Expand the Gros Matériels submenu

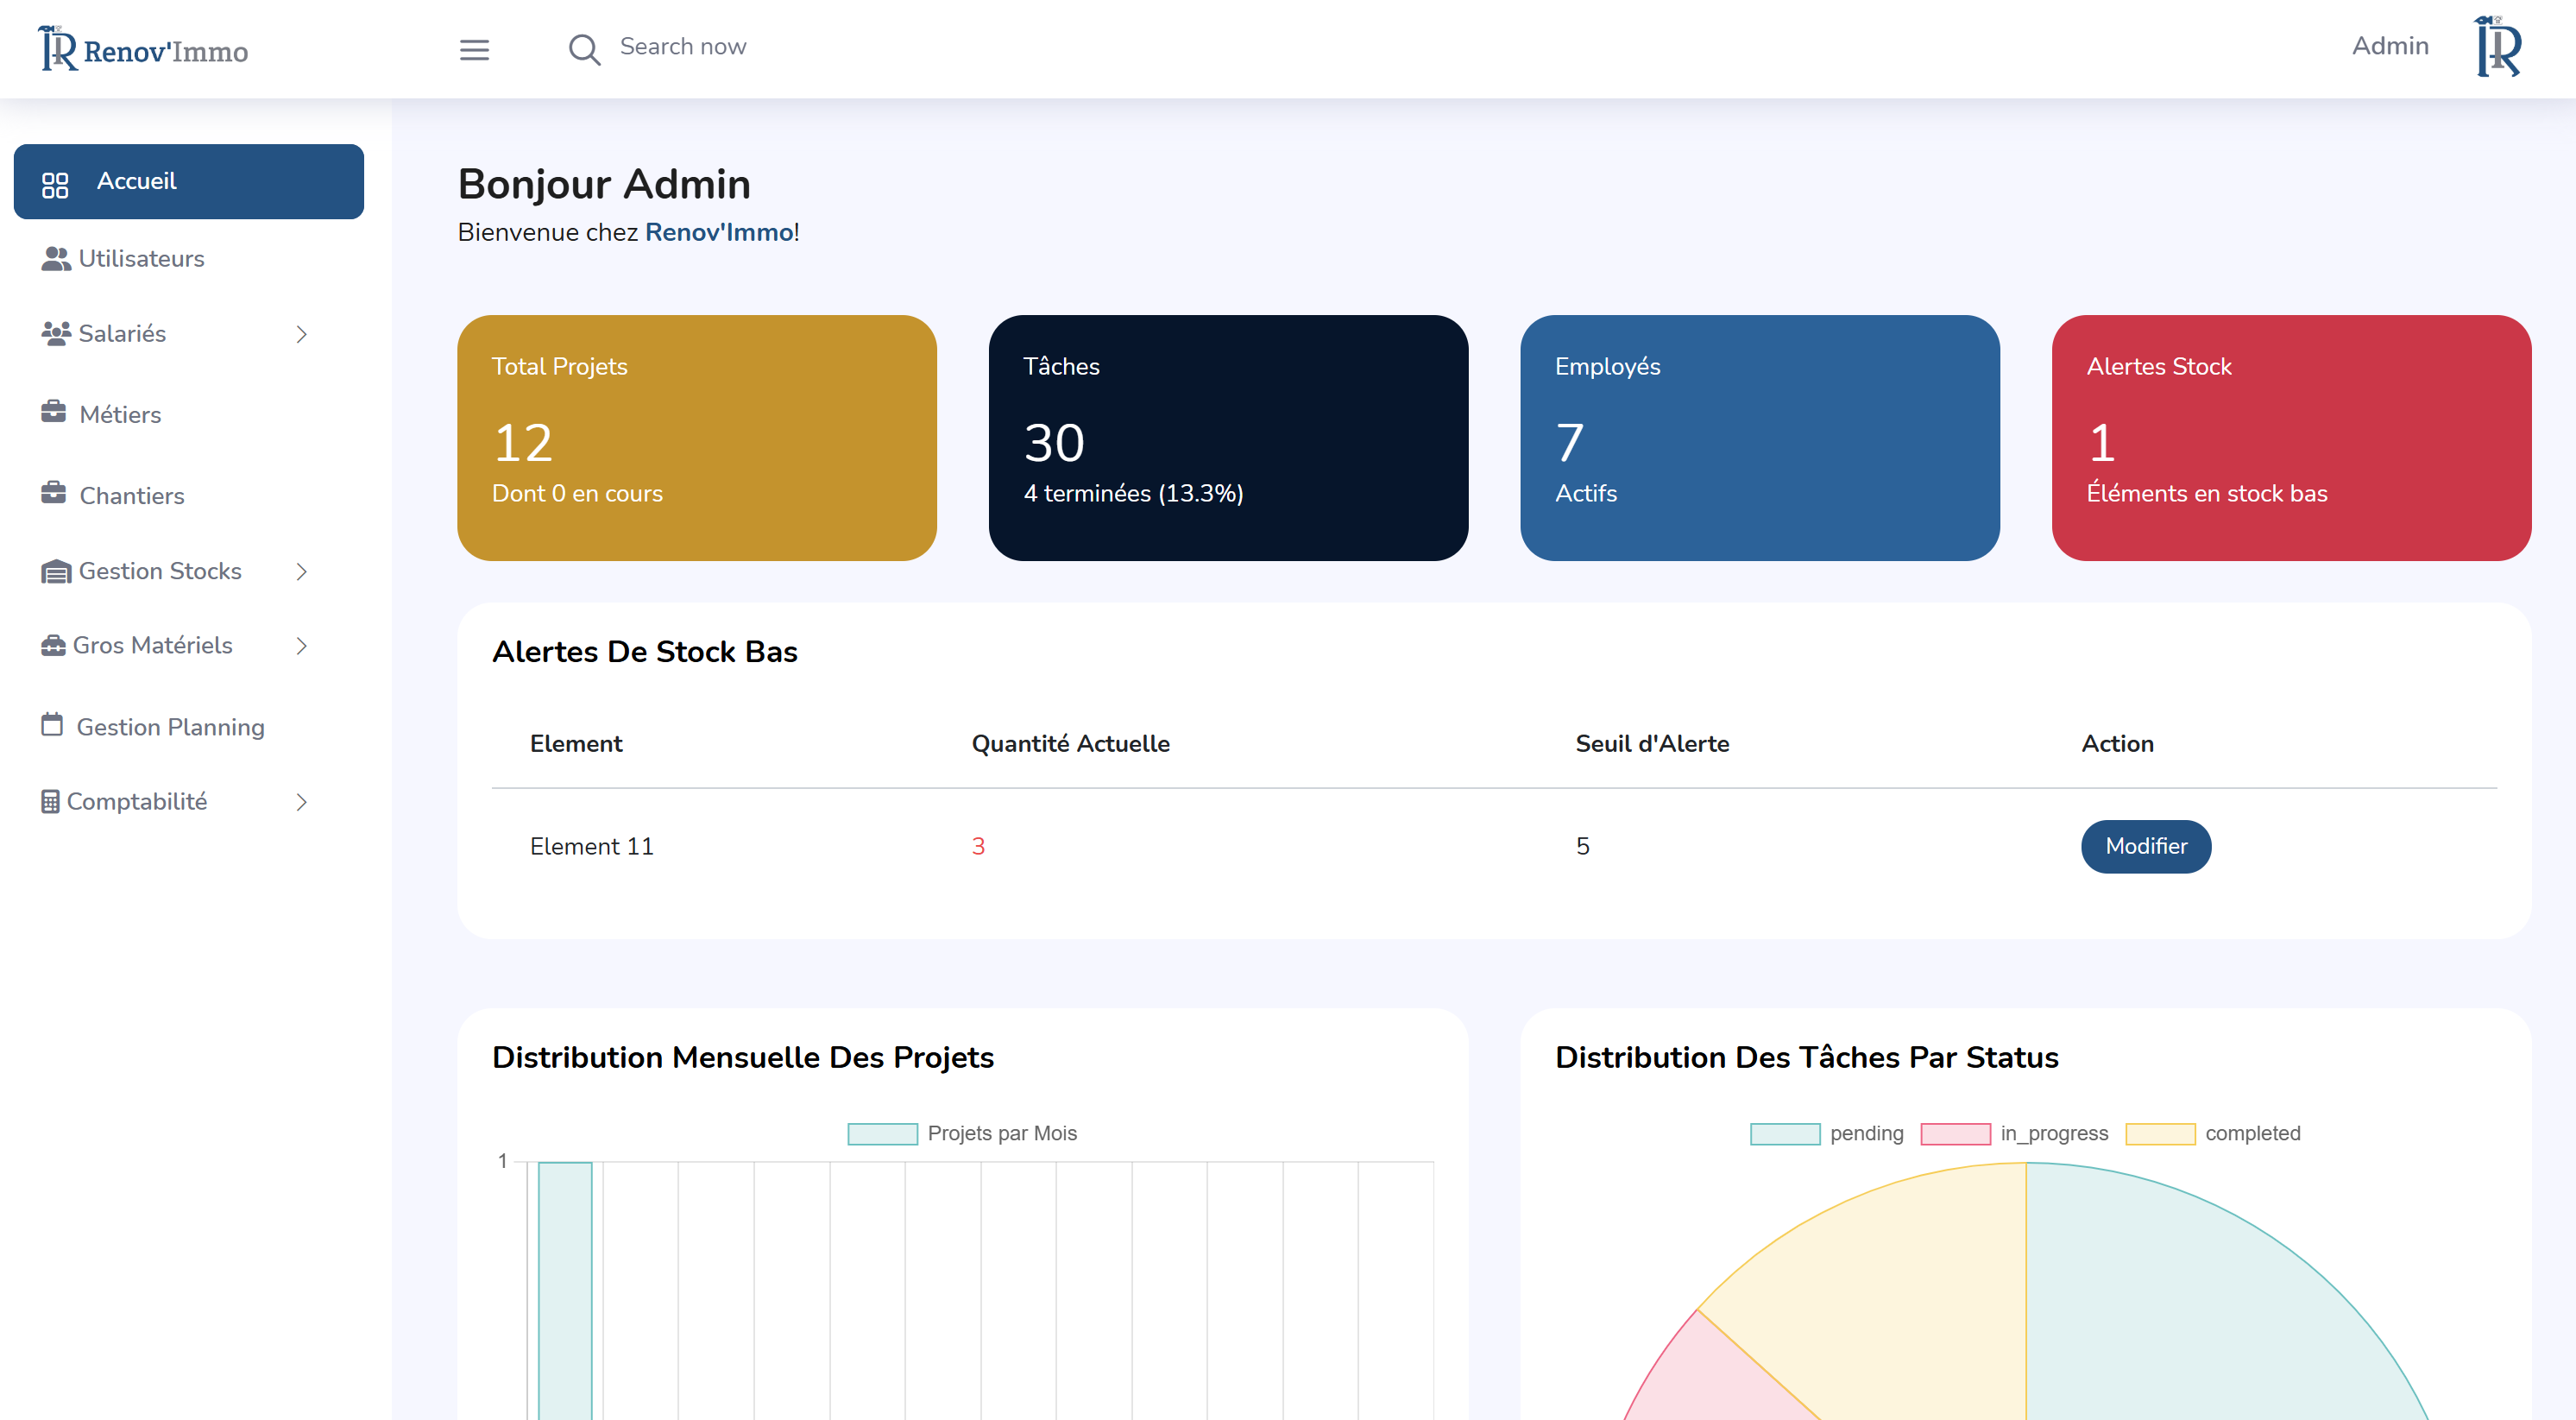302,646
